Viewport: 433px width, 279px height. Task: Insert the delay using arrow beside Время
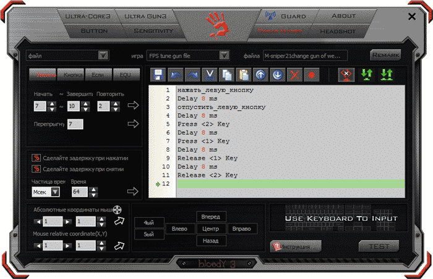133,191
